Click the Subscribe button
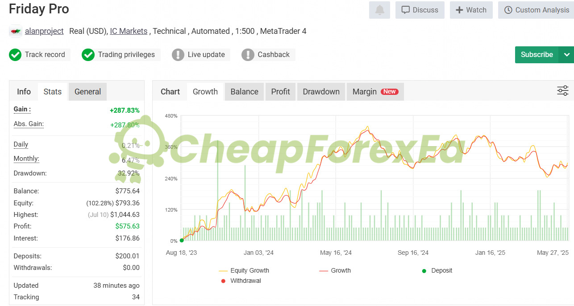574x306 pixels. pos(537,55)
